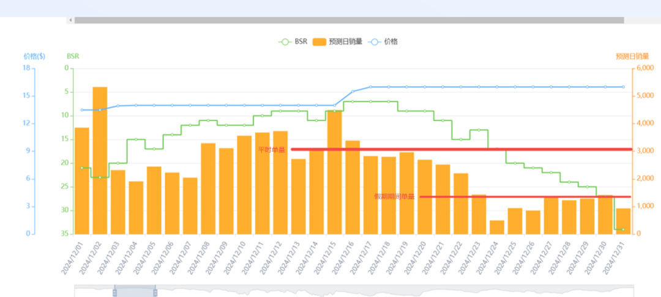Toggle the 预测日销量 series in the legend
661x297 pixels.
[x=338, y=42]
